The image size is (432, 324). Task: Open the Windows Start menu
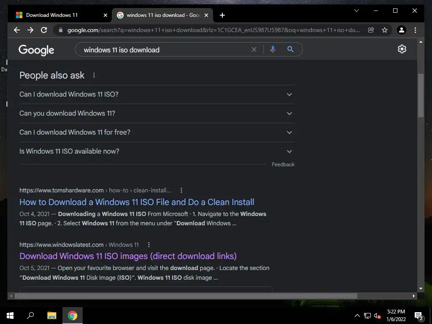10,316
